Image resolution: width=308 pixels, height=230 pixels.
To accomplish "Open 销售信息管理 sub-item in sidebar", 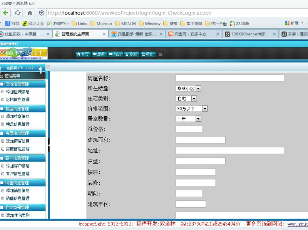I will [18, 198].
